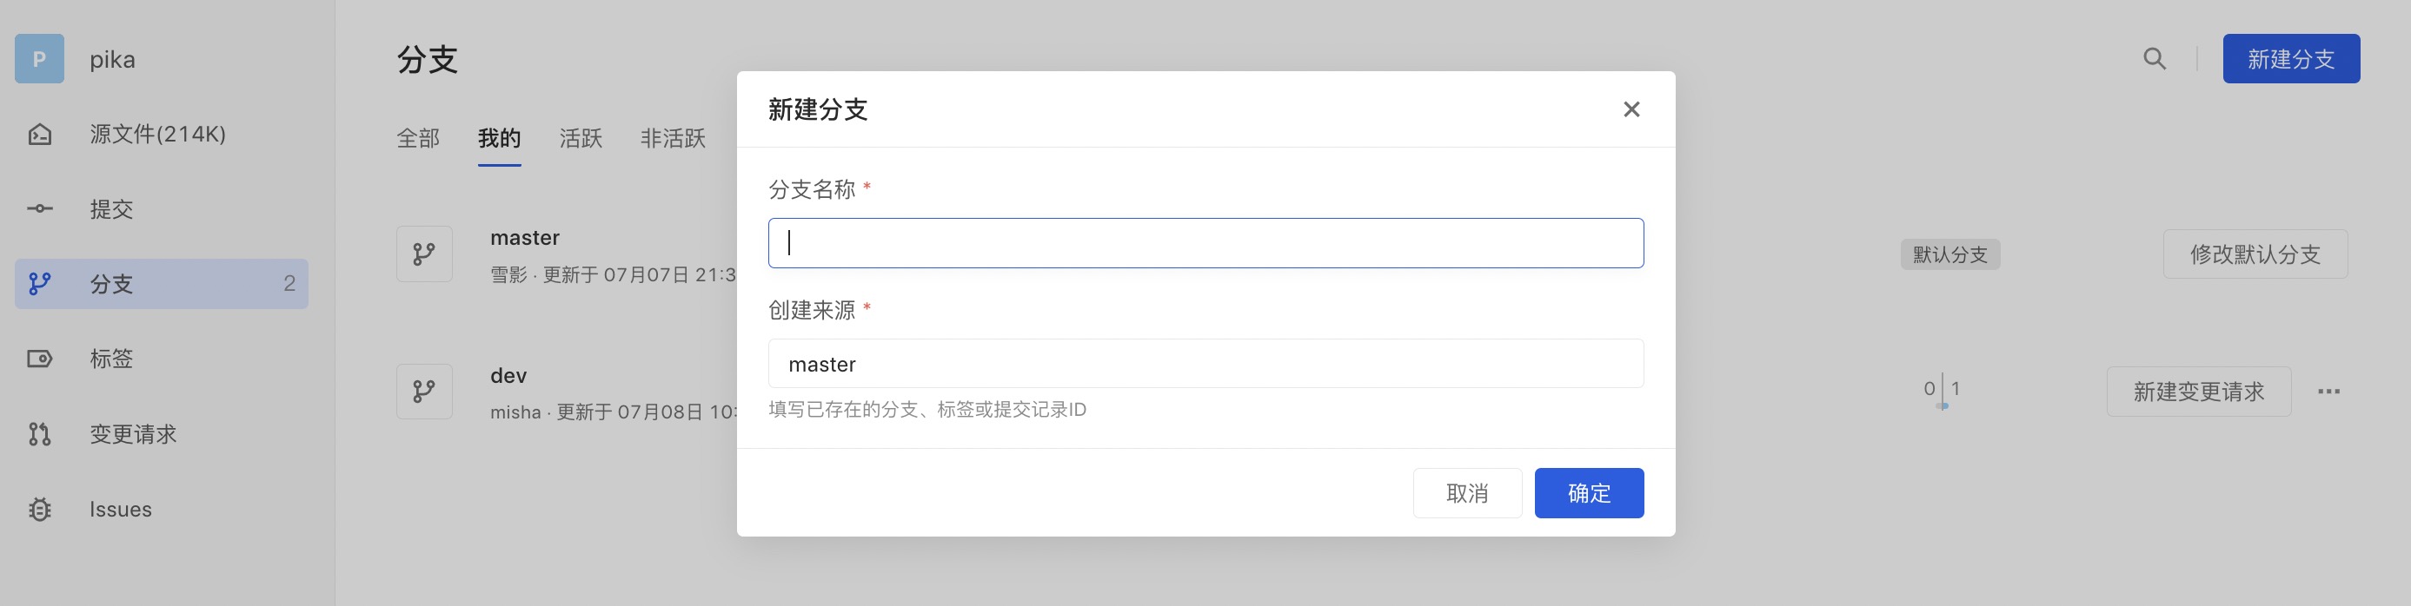Click the 提交 commits icon in sidebar
2411x606 pixels.
(x=39, y=208)
